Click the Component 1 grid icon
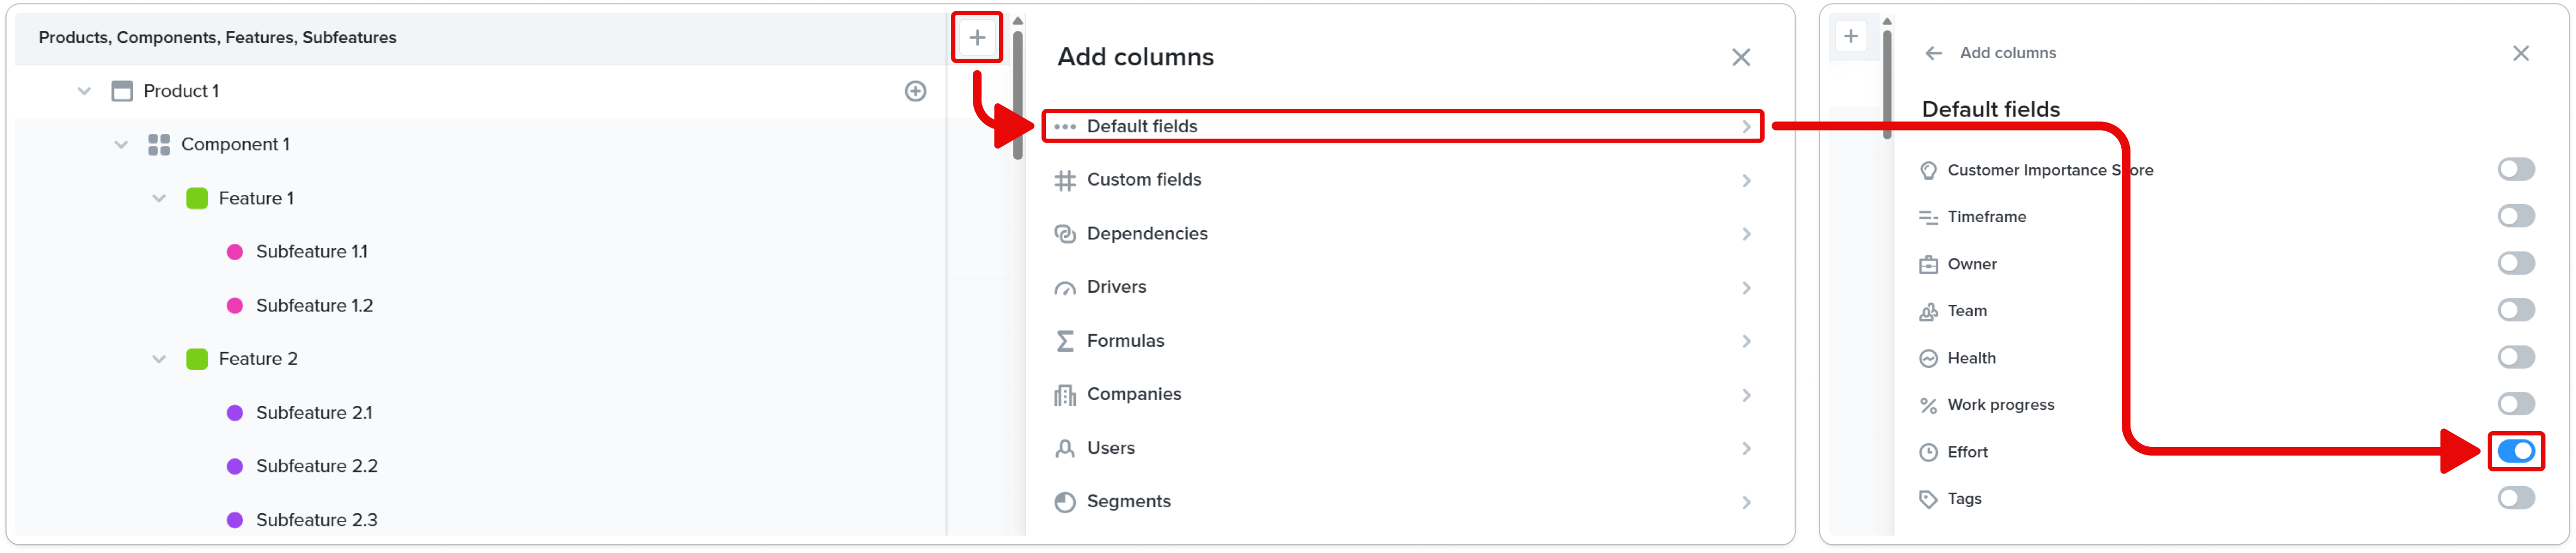 click(x=159, y=145)
